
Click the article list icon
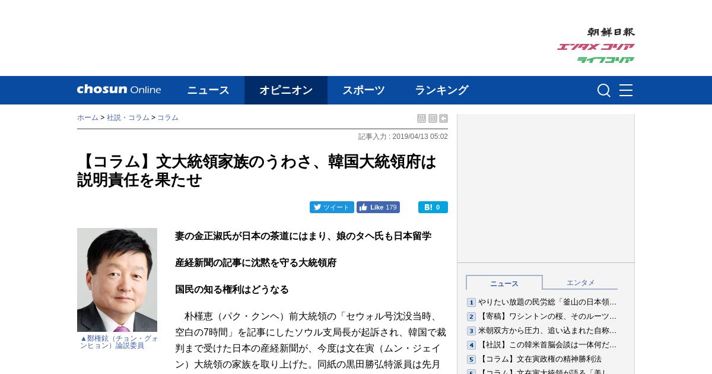(433, 118)
